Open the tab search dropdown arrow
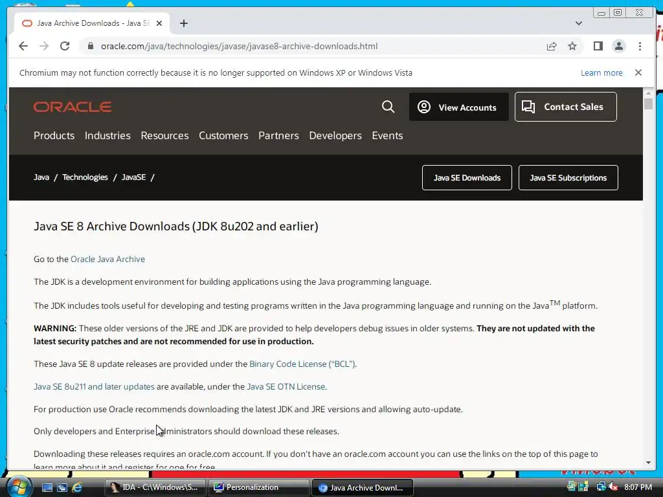The image size is (663, 497). (x=578, y=23)
